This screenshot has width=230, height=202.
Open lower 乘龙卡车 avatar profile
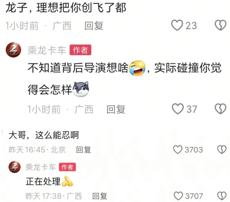point(14,167)
